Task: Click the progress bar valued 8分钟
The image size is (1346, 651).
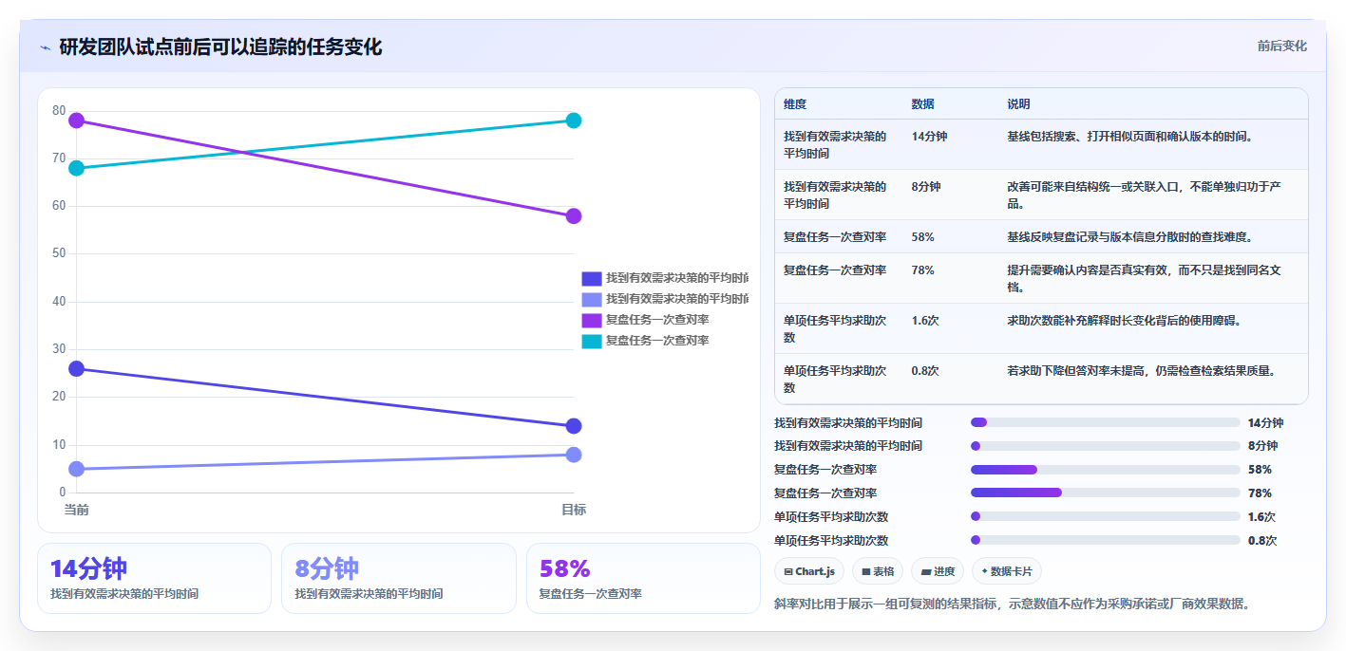Action: tap(1105, 446)
